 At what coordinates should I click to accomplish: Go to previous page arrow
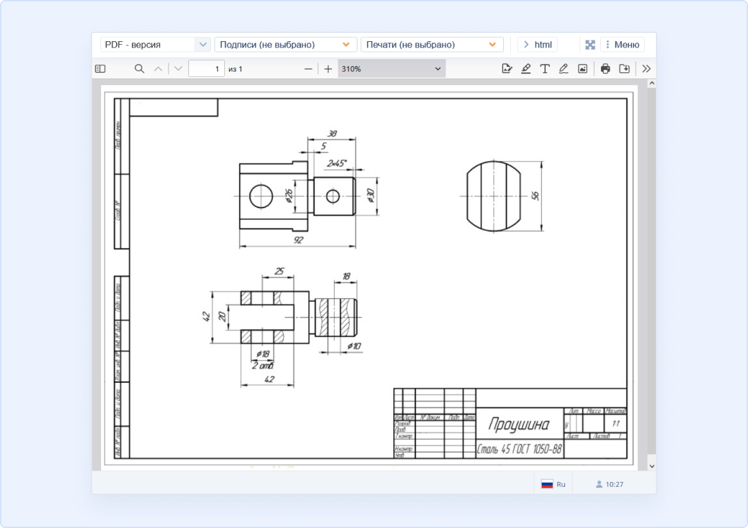(x=159, y=69)
